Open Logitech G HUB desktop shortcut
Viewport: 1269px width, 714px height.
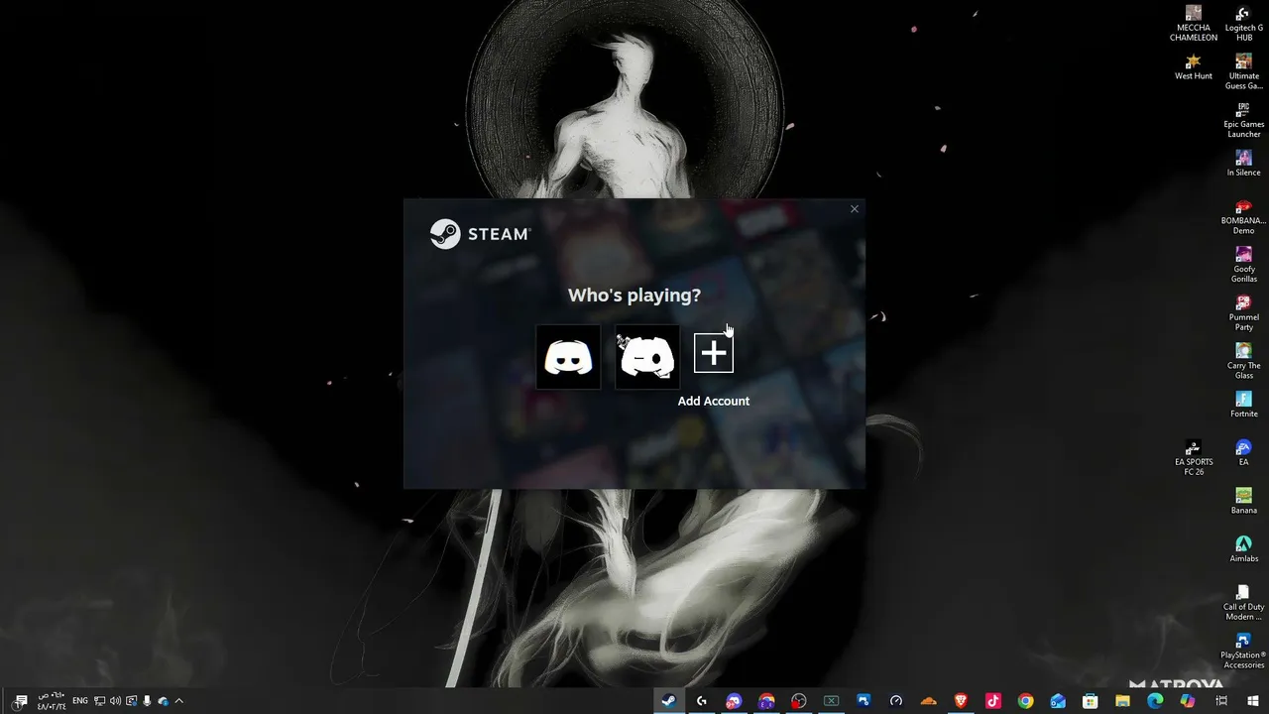click(x=1243, y=23)
